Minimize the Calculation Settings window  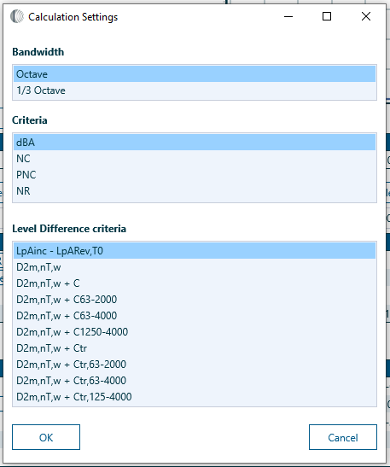(x=288, y=16)
